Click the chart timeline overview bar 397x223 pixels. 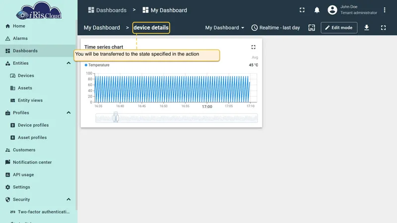(x=177, y=118)
